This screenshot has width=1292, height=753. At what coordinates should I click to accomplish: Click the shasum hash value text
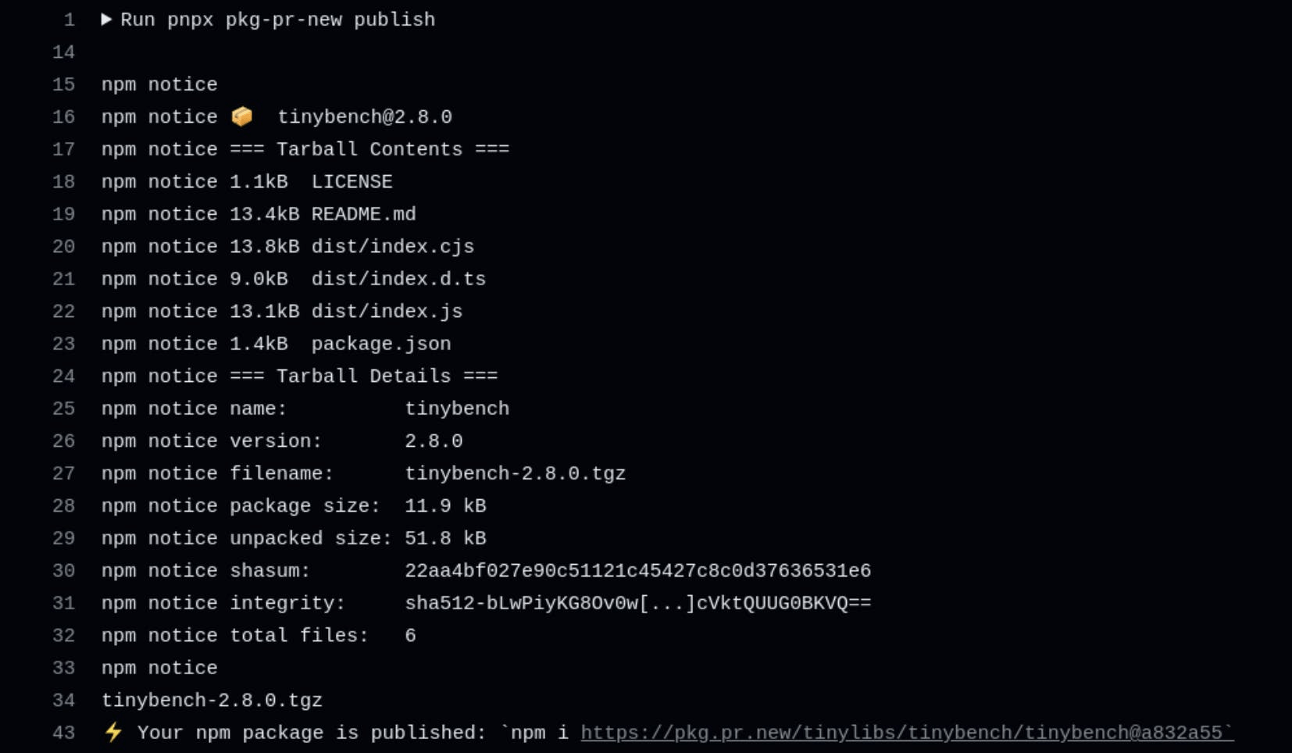(x=637, y=571)
